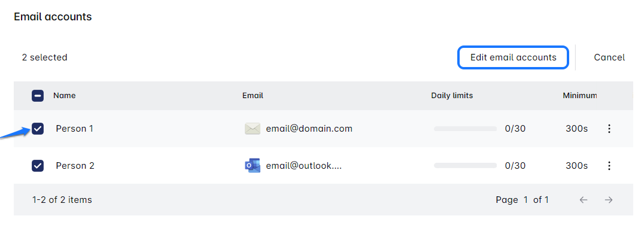Uncheck the Person 2 checkbox
The height and width of the screenshot is (231, 641).
38,166
